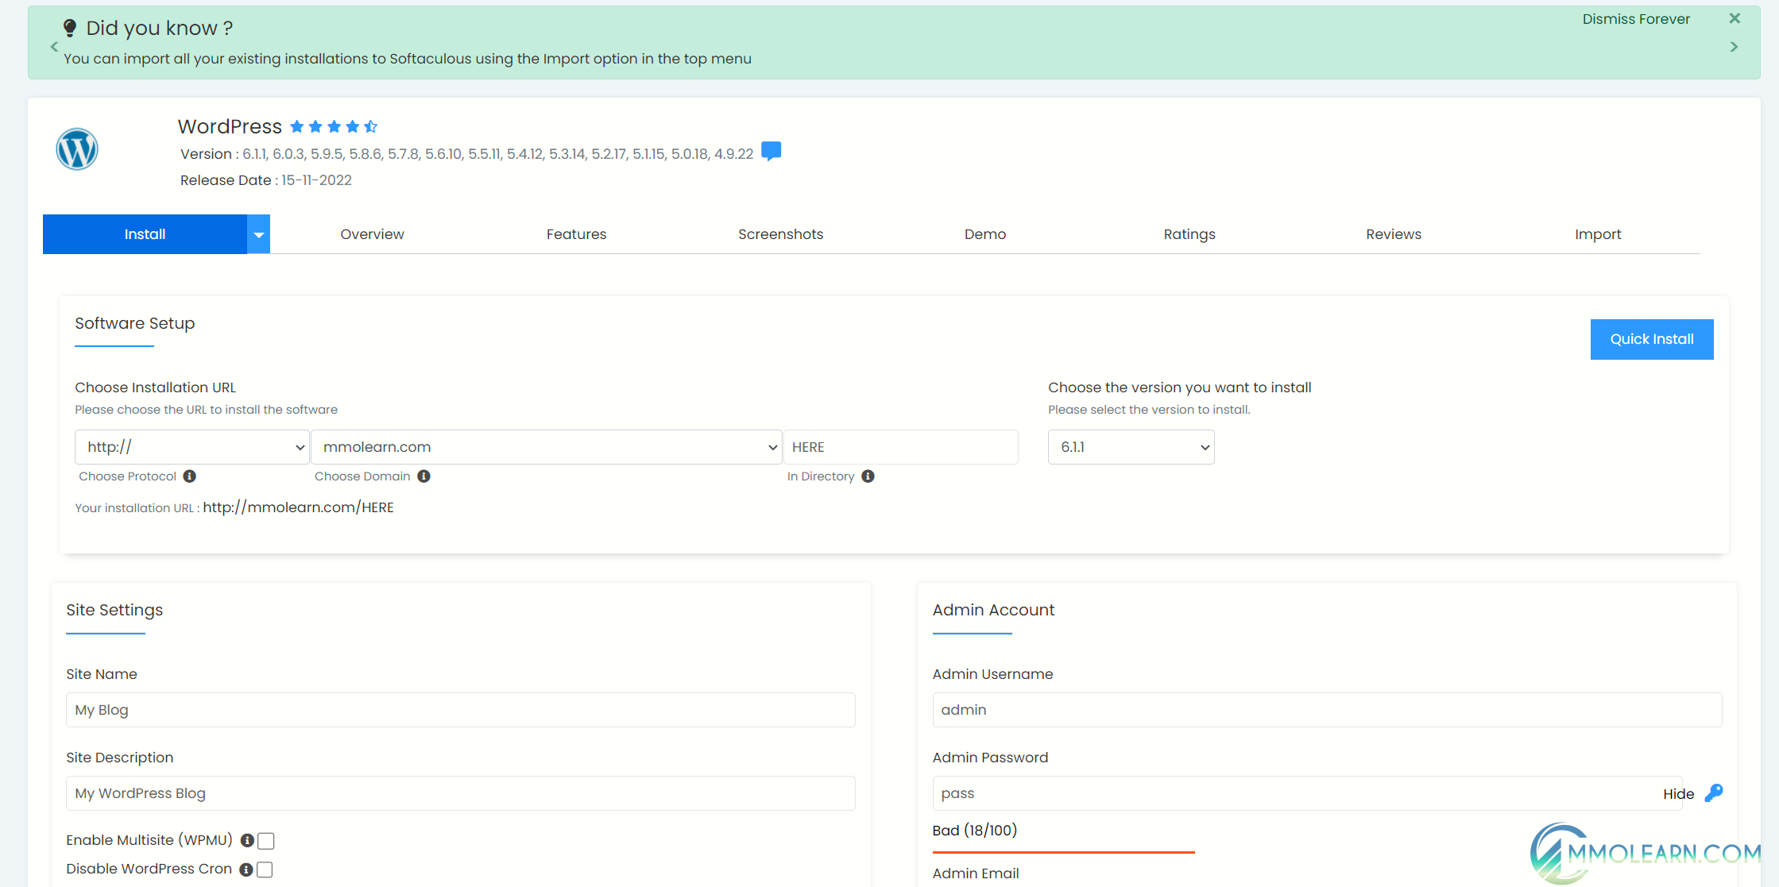Image resolution: width=1779 pixels, height=887 pixels.
Task: Click Hide password toggle
Action: pyautogui.click(x=1678, y=794)
